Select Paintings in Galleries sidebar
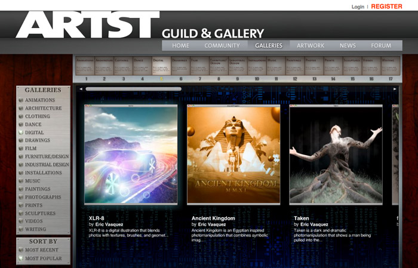 (x=38, y=189)
